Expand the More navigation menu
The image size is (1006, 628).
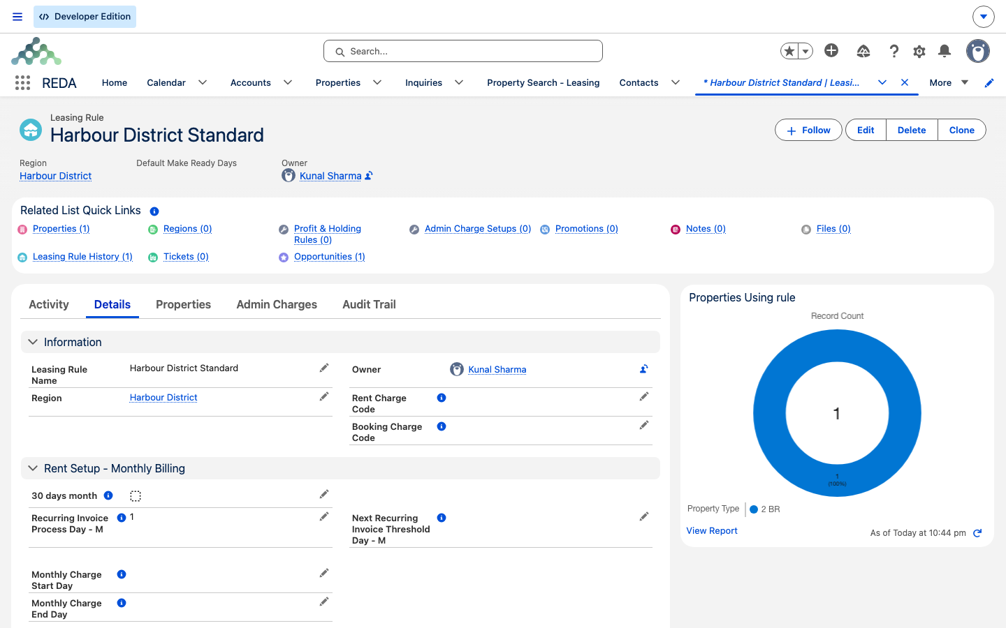949,82
